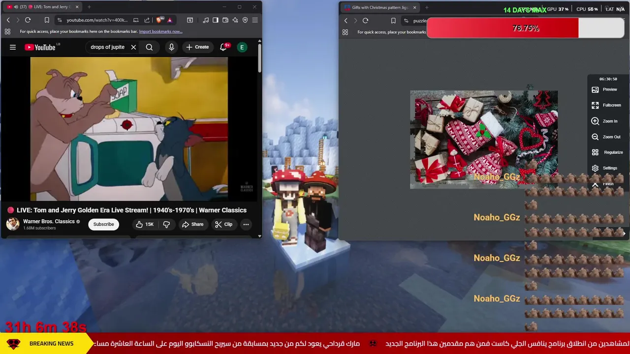The width and height of the screenshot is (630, 354).
Task: Click Regularize in puzzle sidebar
Action: click(608, 152)
